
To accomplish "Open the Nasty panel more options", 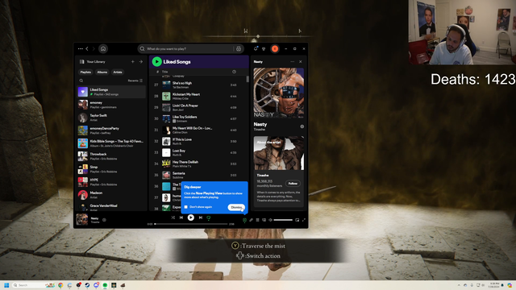I will 292,61.
